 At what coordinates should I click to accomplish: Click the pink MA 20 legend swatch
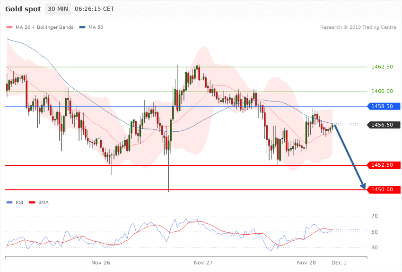(x=9, y=27)
